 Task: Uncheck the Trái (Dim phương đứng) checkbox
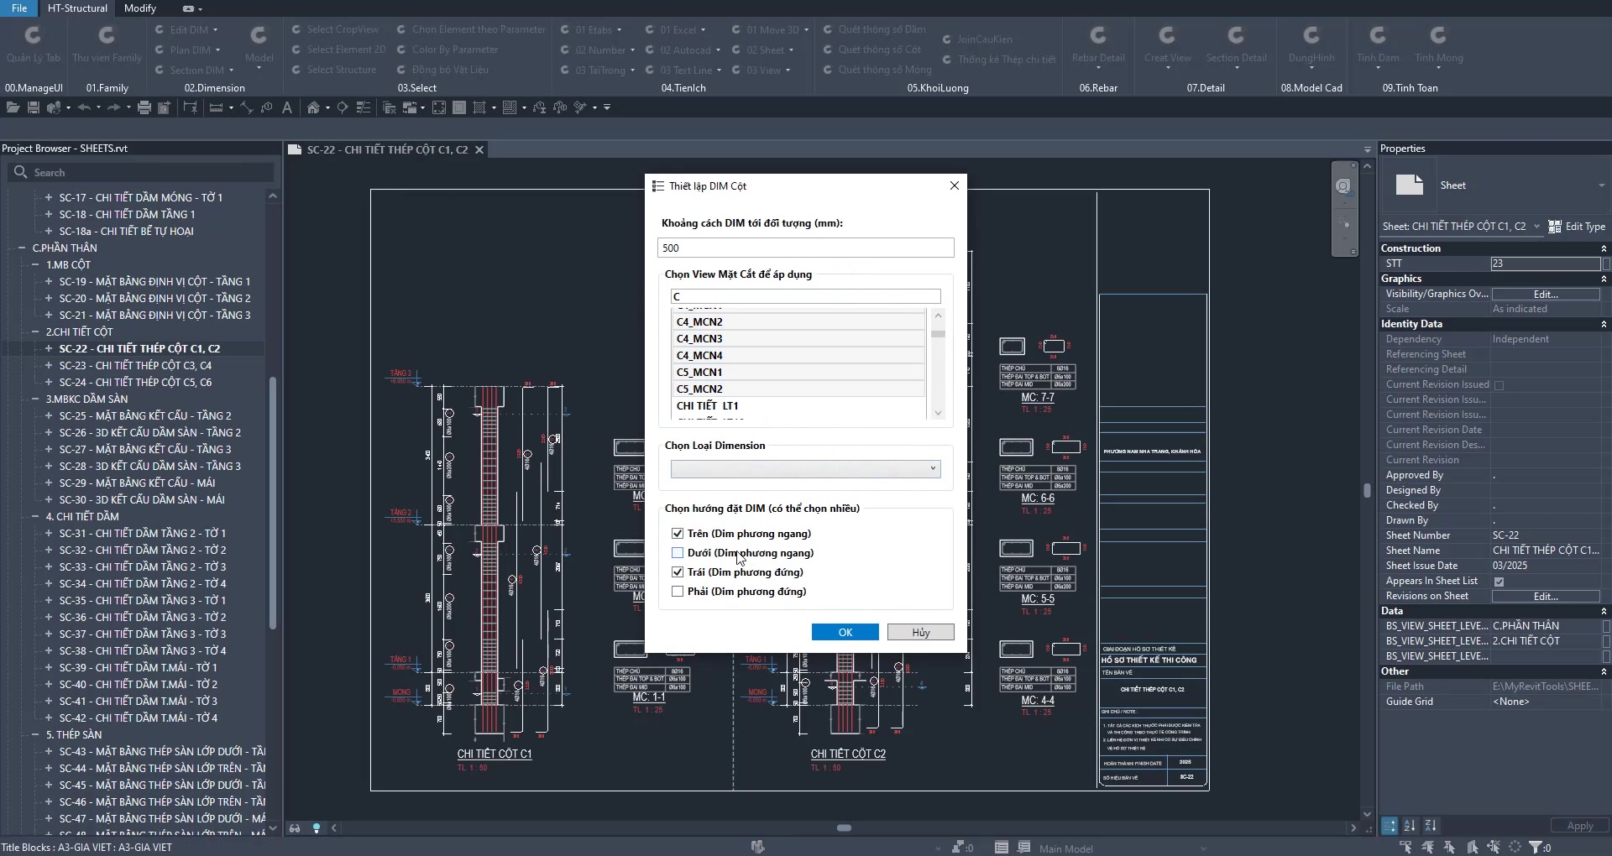678,572
